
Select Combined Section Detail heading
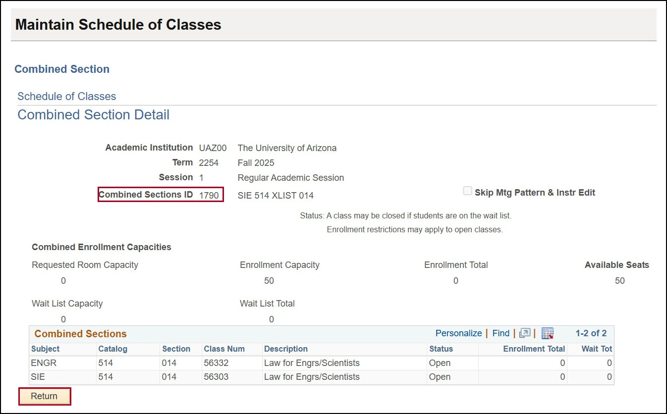point(93,115)
